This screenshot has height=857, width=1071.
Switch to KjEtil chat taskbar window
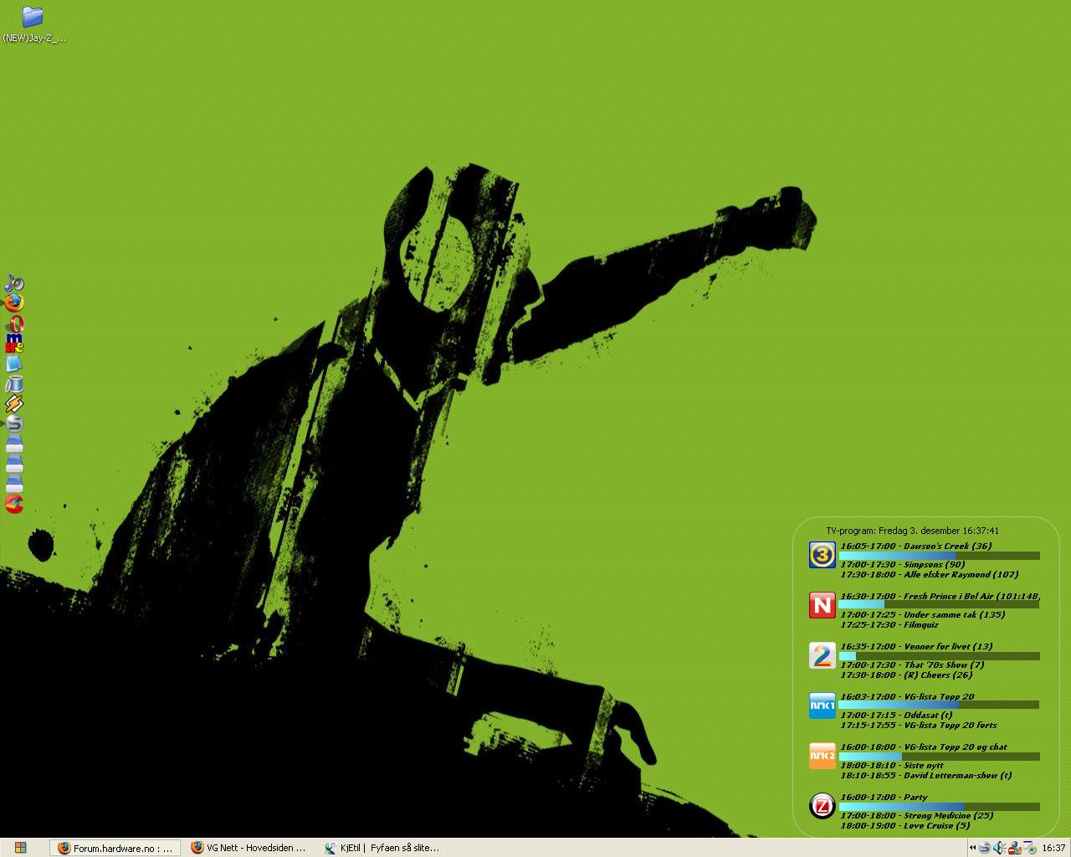383,848
